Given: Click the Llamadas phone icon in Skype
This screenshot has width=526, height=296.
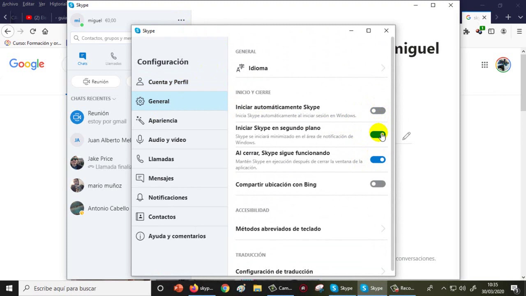Looking at the screenshot, I should pos(113,59).
